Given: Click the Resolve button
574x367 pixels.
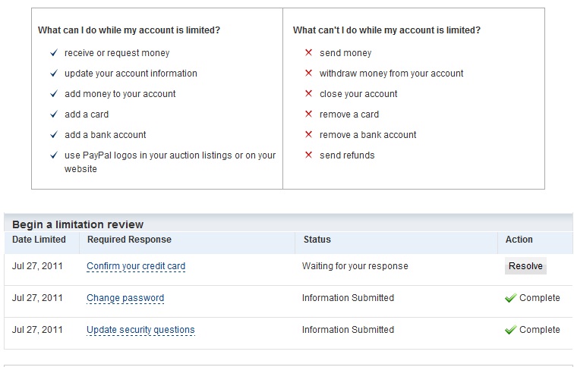Looking at the screenshot, I should (x=525, y=266).
